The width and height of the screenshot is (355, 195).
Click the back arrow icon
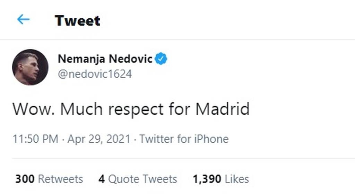pos(23,20)
